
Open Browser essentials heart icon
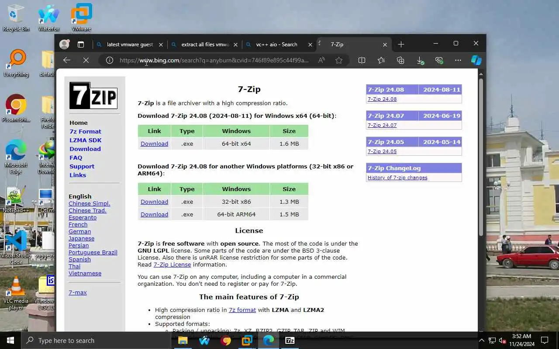[439, 60]
